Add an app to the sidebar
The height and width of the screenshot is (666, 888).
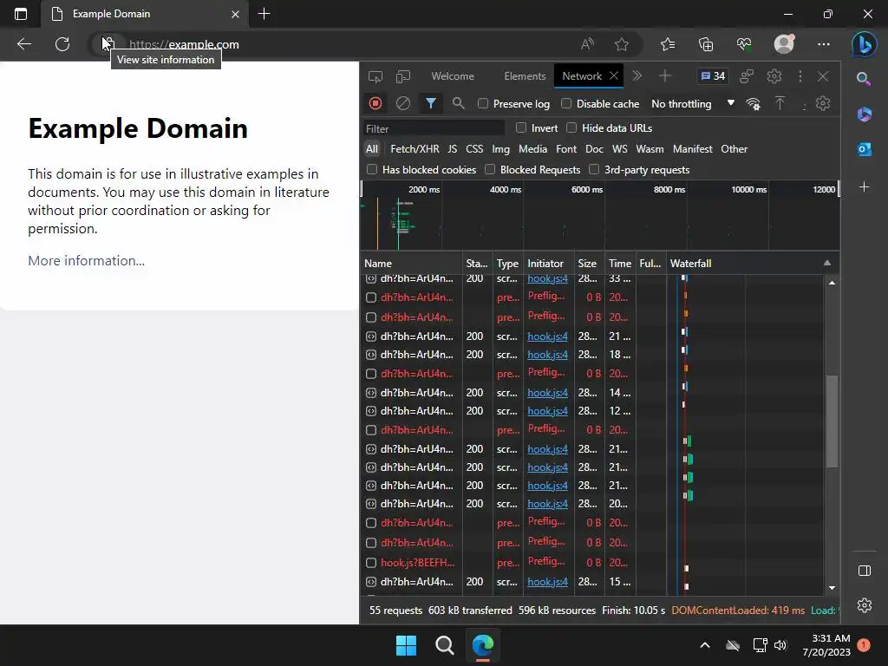click(865, 187)
